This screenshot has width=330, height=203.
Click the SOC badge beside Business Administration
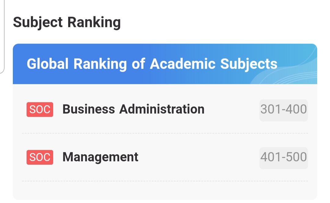[x=40, y=110]
